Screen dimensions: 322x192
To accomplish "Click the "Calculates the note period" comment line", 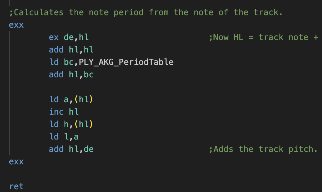I will point(146,12).
